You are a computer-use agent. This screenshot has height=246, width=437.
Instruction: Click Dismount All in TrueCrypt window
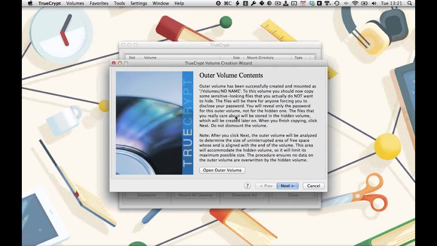pyautogui.click(x=244, y=195)
